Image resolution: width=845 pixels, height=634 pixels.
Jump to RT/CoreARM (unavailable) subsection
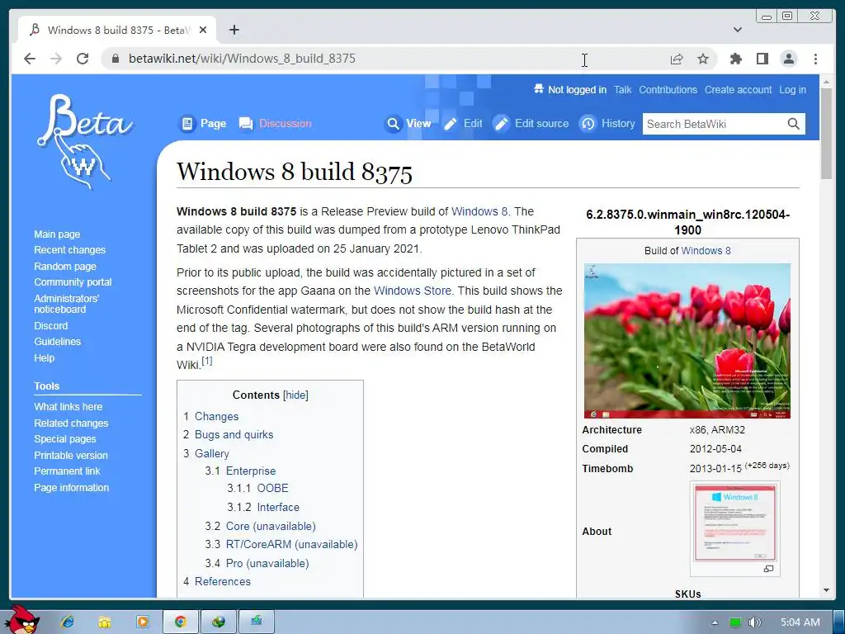(291, 545)
